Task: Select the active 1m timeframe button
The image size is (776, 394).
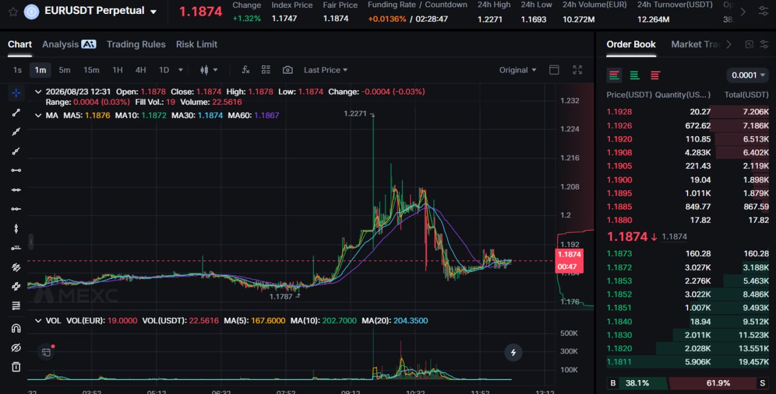Action: point(41,70)
